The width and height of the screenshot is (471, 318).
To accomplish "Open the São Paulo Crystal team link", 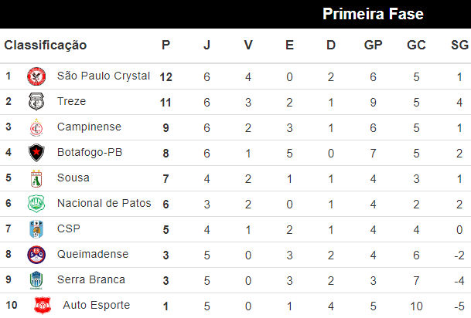I will click(x=104, y=76).
